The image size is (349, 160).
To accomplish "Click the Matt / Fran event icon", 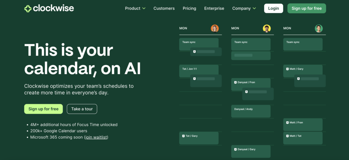I will click(287, 122).
